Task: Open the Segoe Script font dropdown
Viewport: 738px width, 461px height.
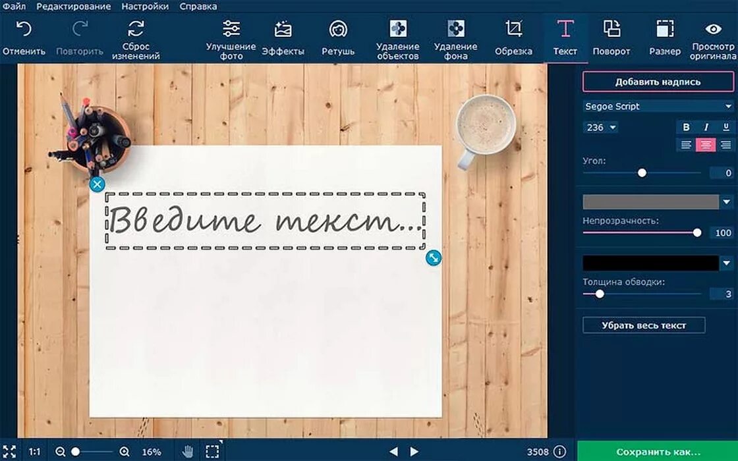Action: click(x=658, y=106)
